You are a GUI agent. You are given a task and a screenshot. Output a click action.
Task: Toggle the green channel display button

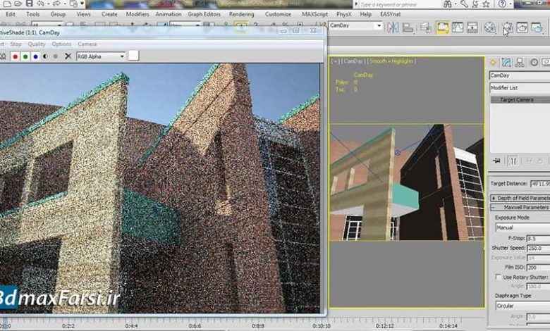[x=25, y=56]
